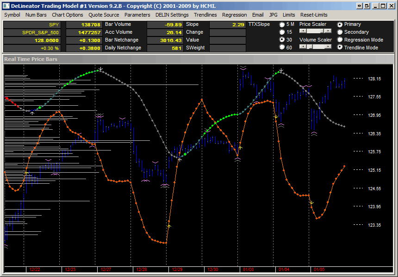The height and width of the screenshot is (277, 398).
Task: Open the Trendlines menu
Action: tap(205, 15)
